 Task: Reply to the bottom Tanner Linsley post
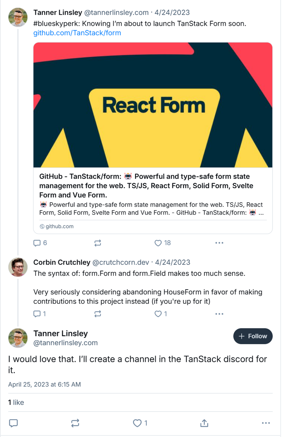[x=13, y=423]
